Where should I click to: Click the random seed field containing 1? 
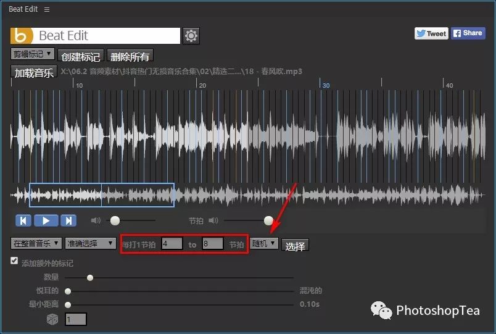click(76, 319)
